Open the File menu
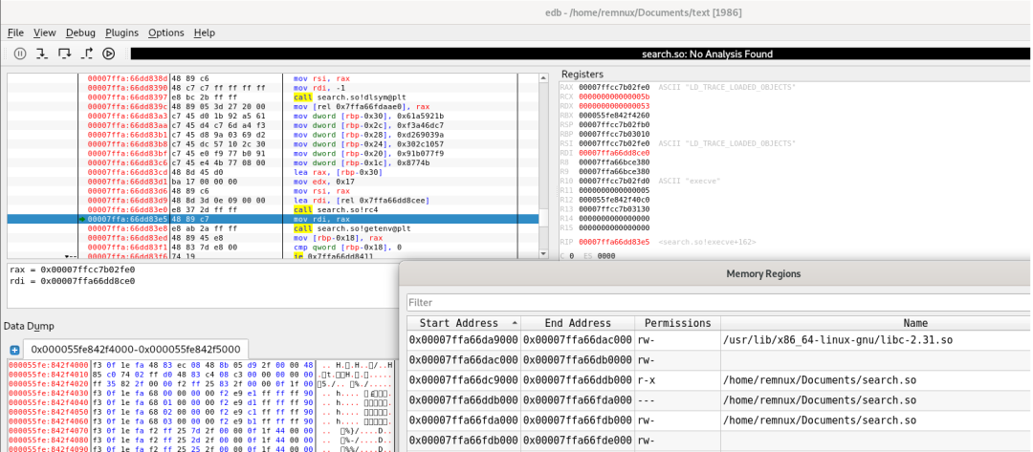The image size is (1033, 452). click(15, 32)
